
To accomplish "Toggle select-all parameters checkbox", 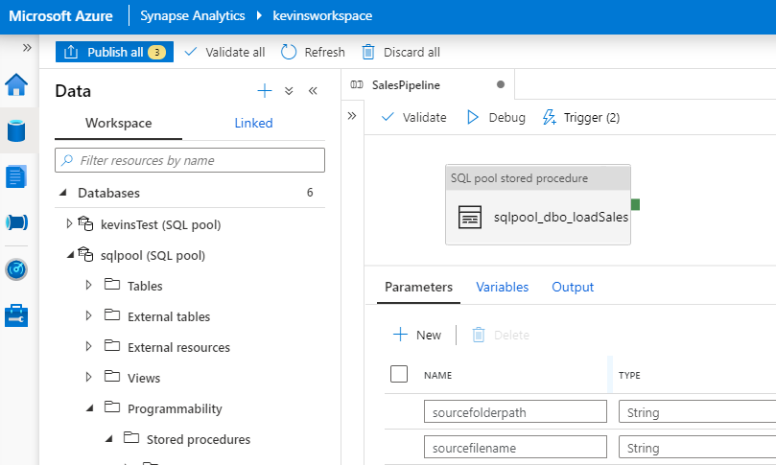I will (399, 374).
